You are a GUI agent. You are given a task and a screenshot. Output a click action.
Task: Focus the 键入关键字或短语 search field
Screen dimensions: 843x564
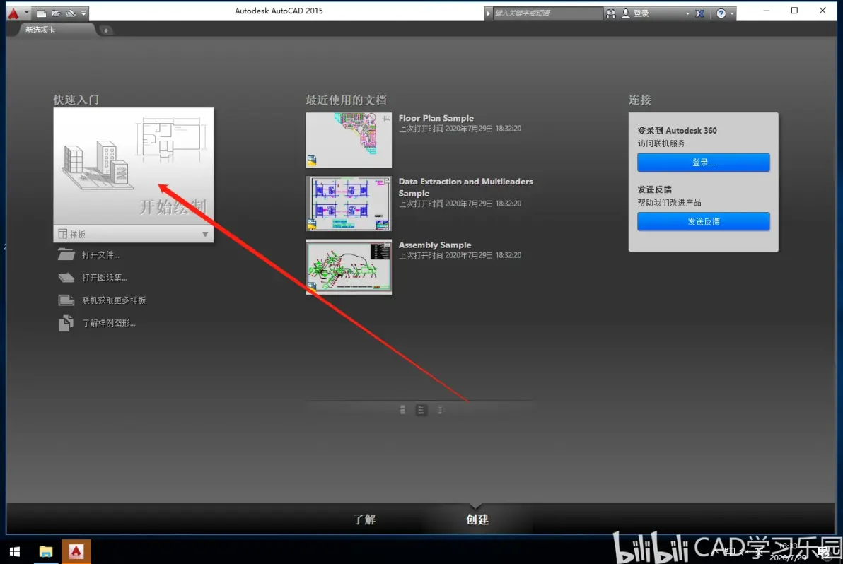(547, 13)
